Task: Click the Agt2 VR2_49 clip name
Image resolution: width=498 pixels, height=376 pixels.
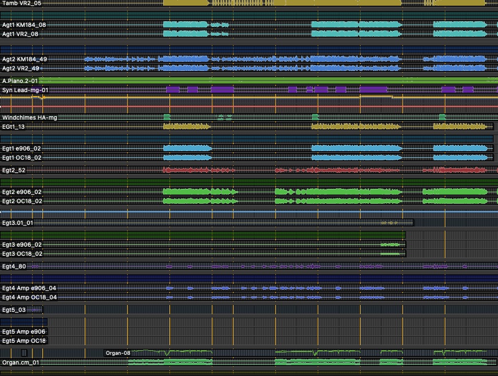Action: coord(21,68)
